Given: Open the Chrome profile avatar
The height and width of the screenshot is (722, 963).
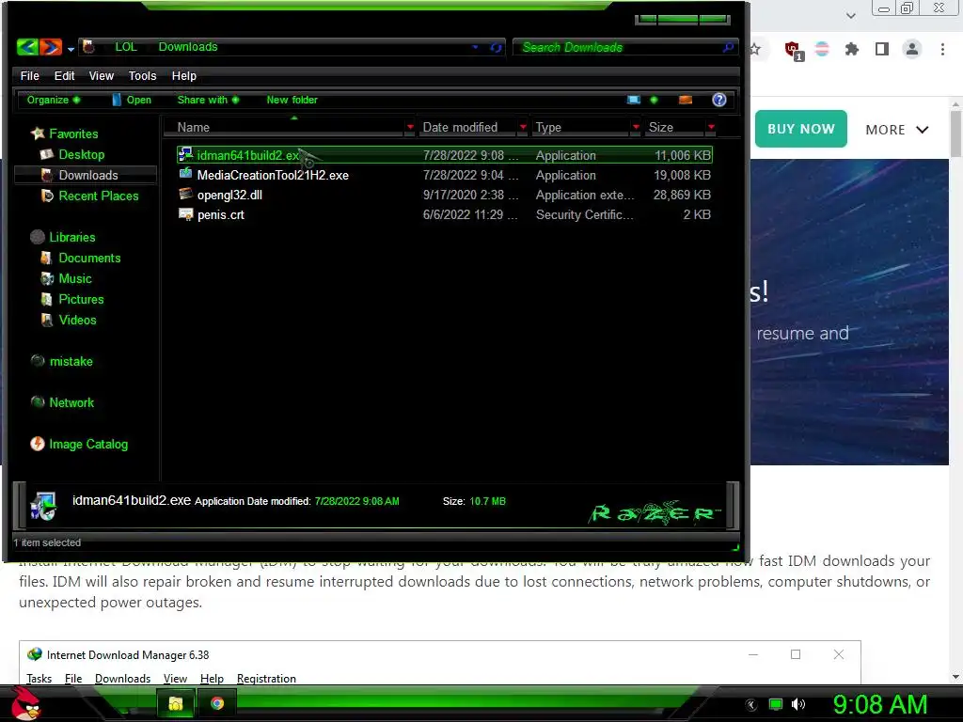Looking at the screenshot, I should (x=912, y=49).
